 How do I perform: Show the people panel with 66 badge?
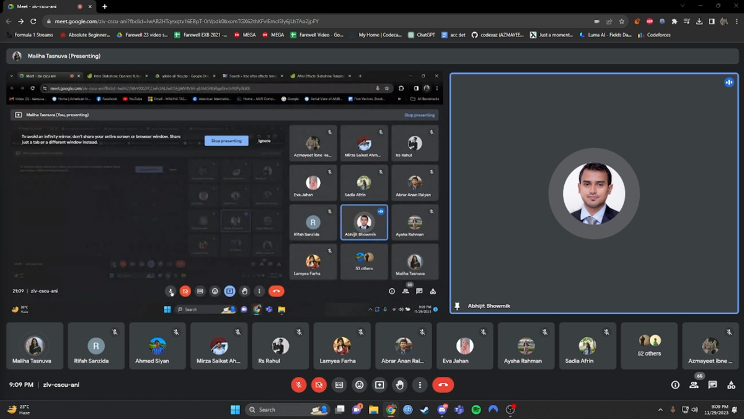pyautogui.click(x=694, y=385)
